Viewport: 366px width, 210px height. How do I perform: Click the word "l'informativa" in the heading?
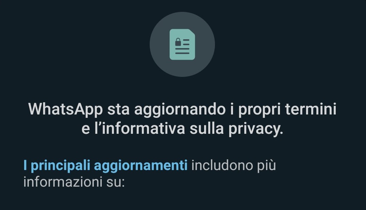click(140, 128)
